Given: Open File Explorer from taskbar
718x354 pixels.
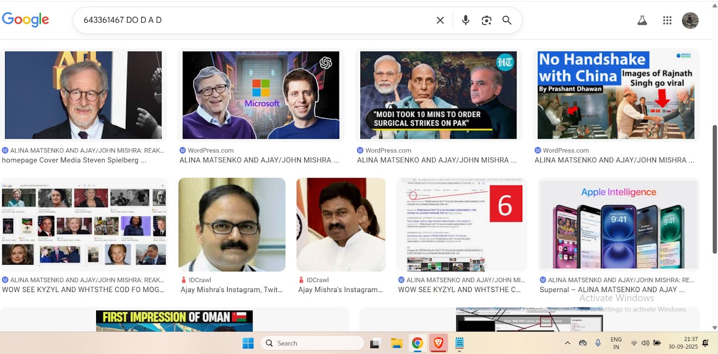Looking at the screenshot, I should (396, 343).
